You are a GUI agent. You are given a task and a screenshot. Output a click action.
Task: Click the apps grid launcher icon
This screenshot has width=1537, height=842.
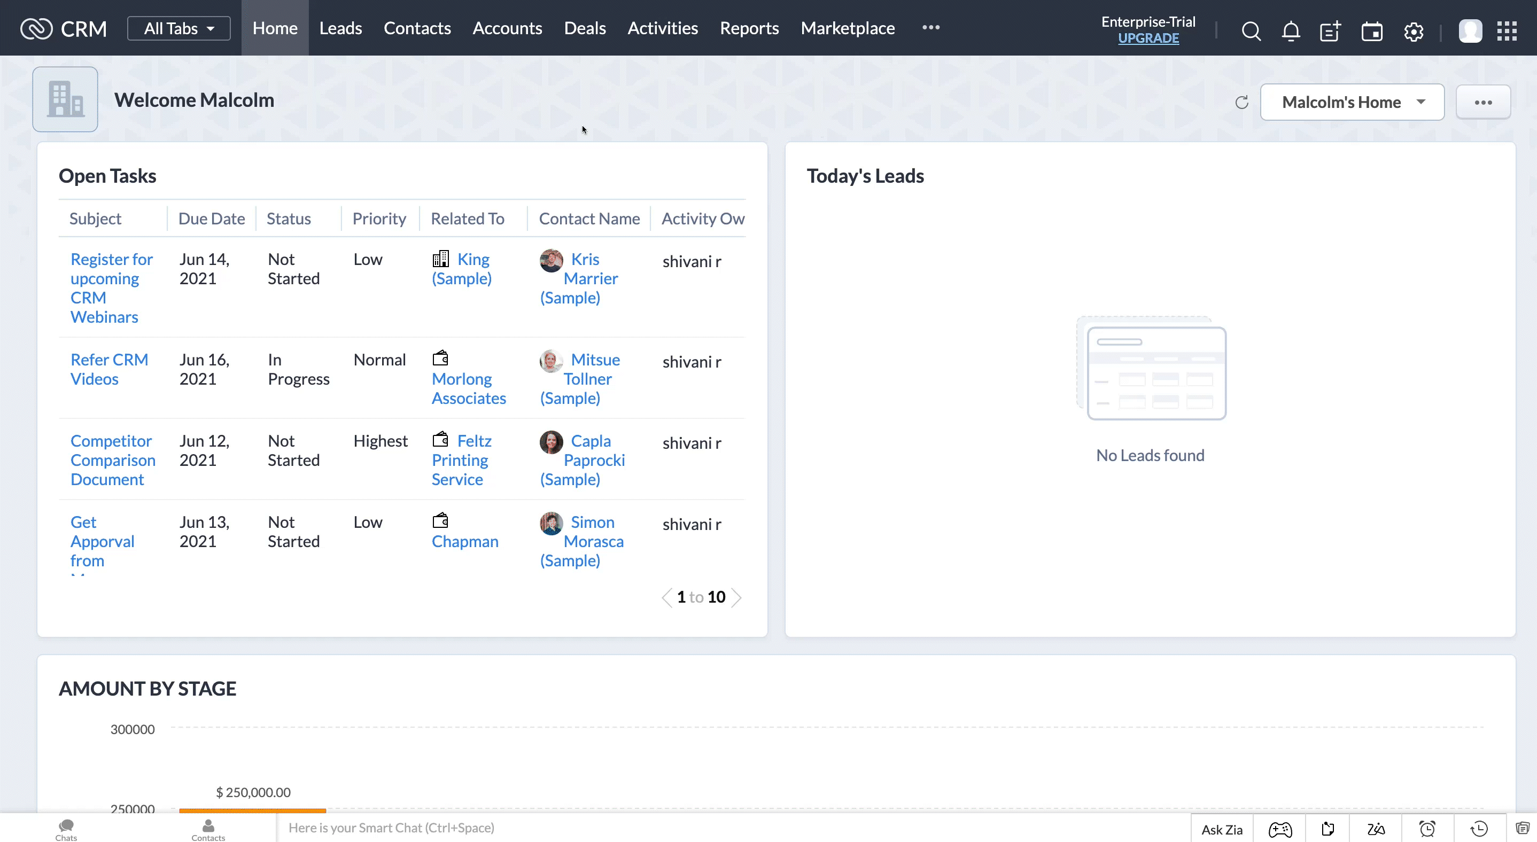tap(1507, 30)
